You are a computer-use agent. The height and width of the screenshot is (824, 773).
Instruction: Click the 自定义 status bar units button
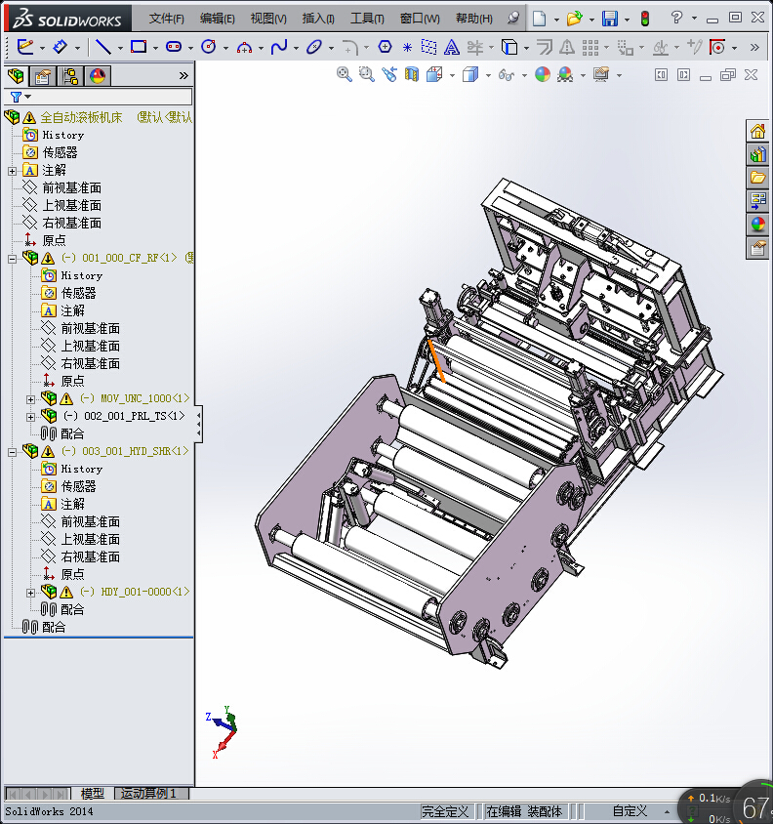pos(630,812)
